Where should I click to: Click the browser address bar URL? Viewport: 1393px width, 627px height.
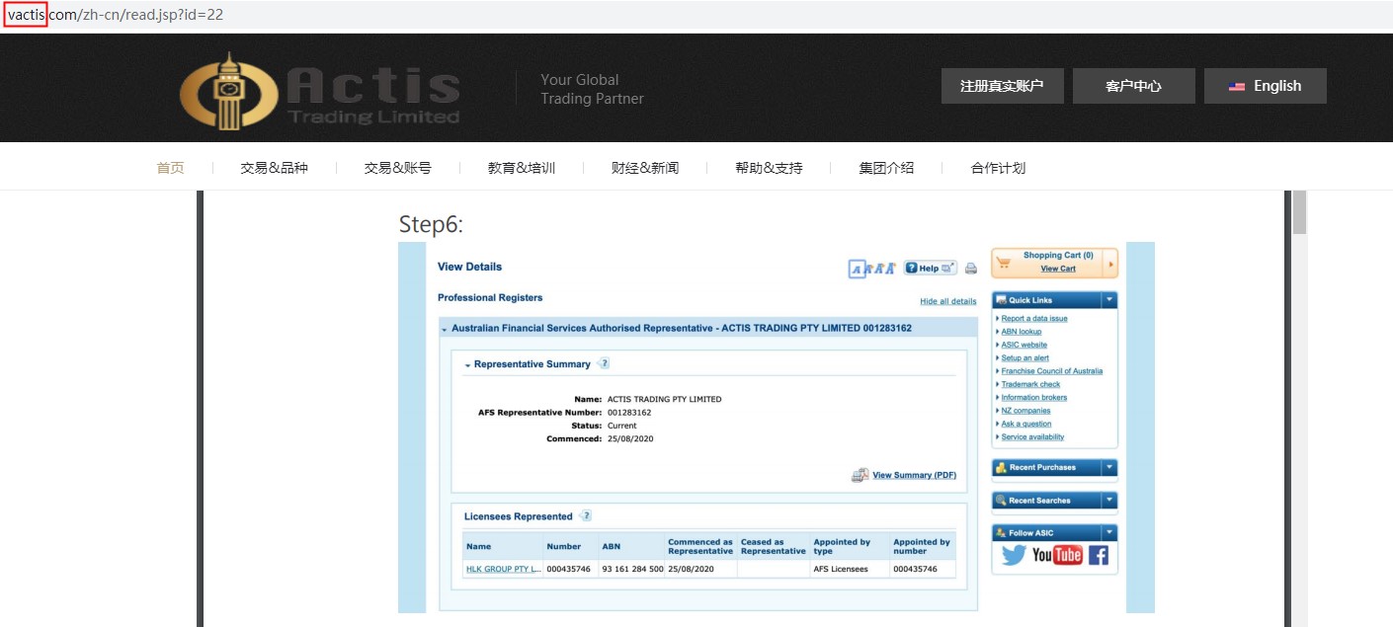(116, 15)
